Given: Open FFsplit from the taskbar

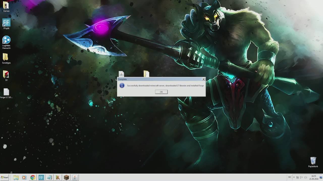Looking at the screenshot, I should point(41,177).
